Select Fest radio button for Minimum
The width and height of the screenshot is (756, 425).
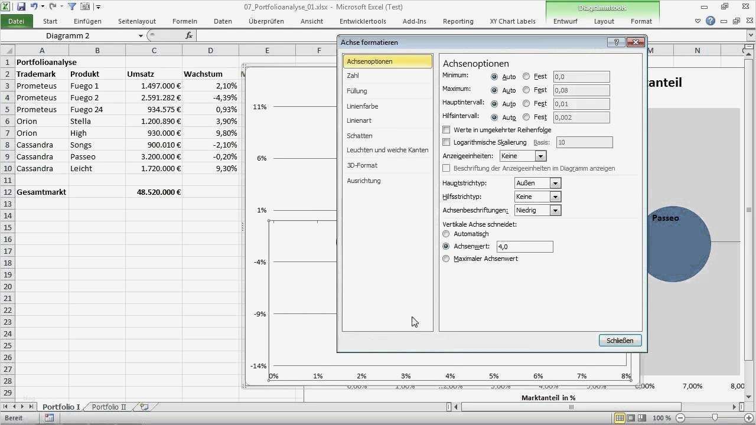(x=526, y=77)
